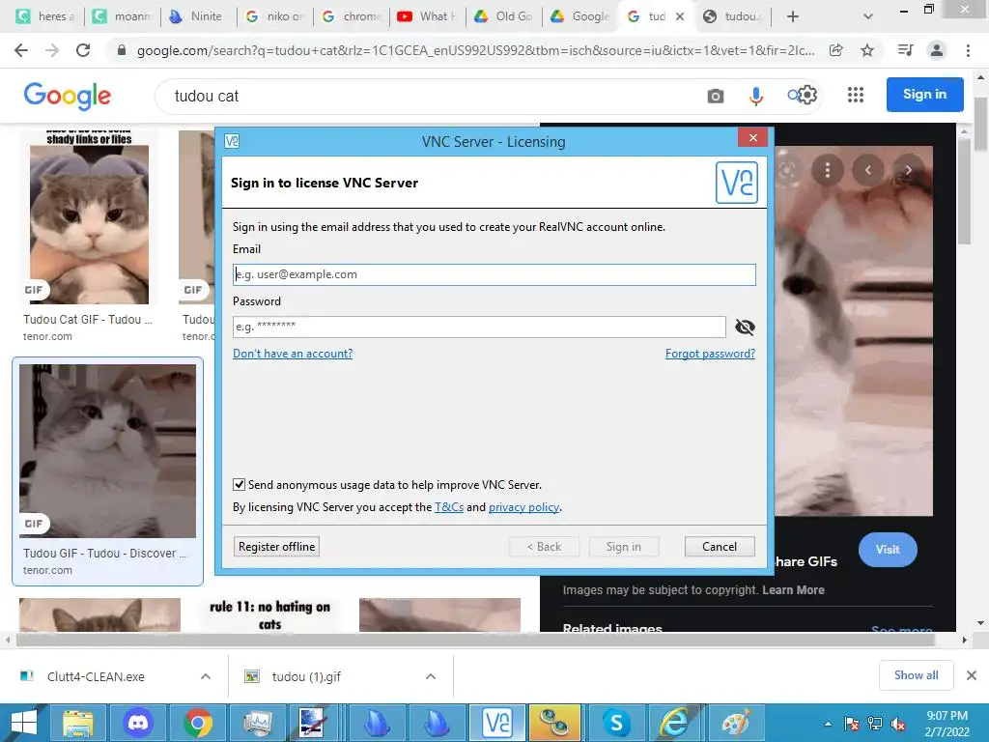The height and width of the screenshot is (742, 989).
Task: Click the blue Google Sign in button
Action: pyautogui.click(x=924, y=94)
